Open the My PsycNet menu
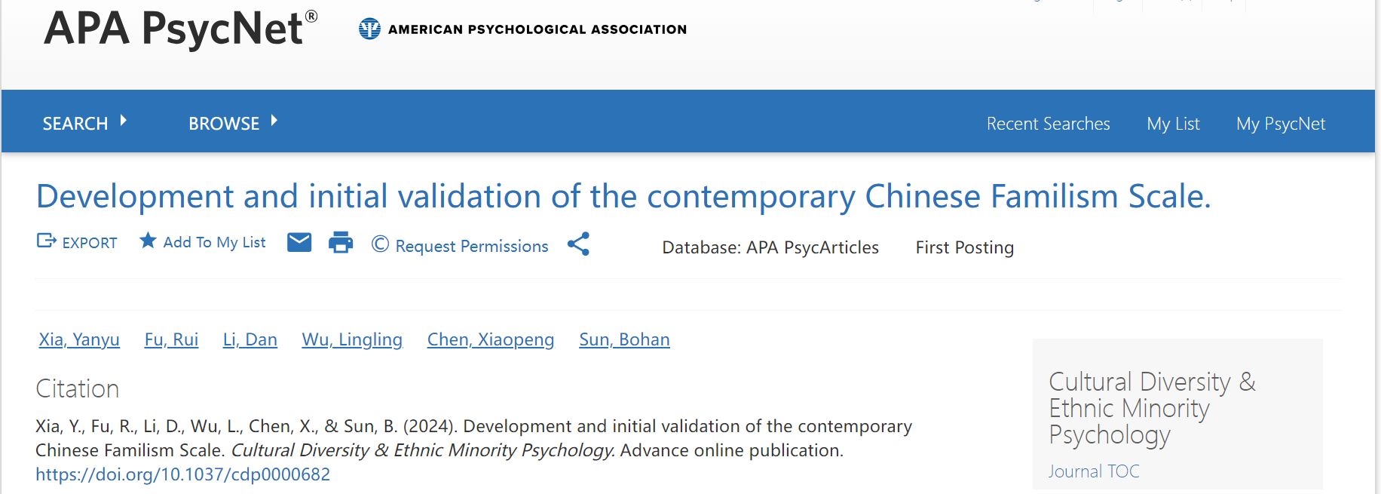 (1280, 124)
